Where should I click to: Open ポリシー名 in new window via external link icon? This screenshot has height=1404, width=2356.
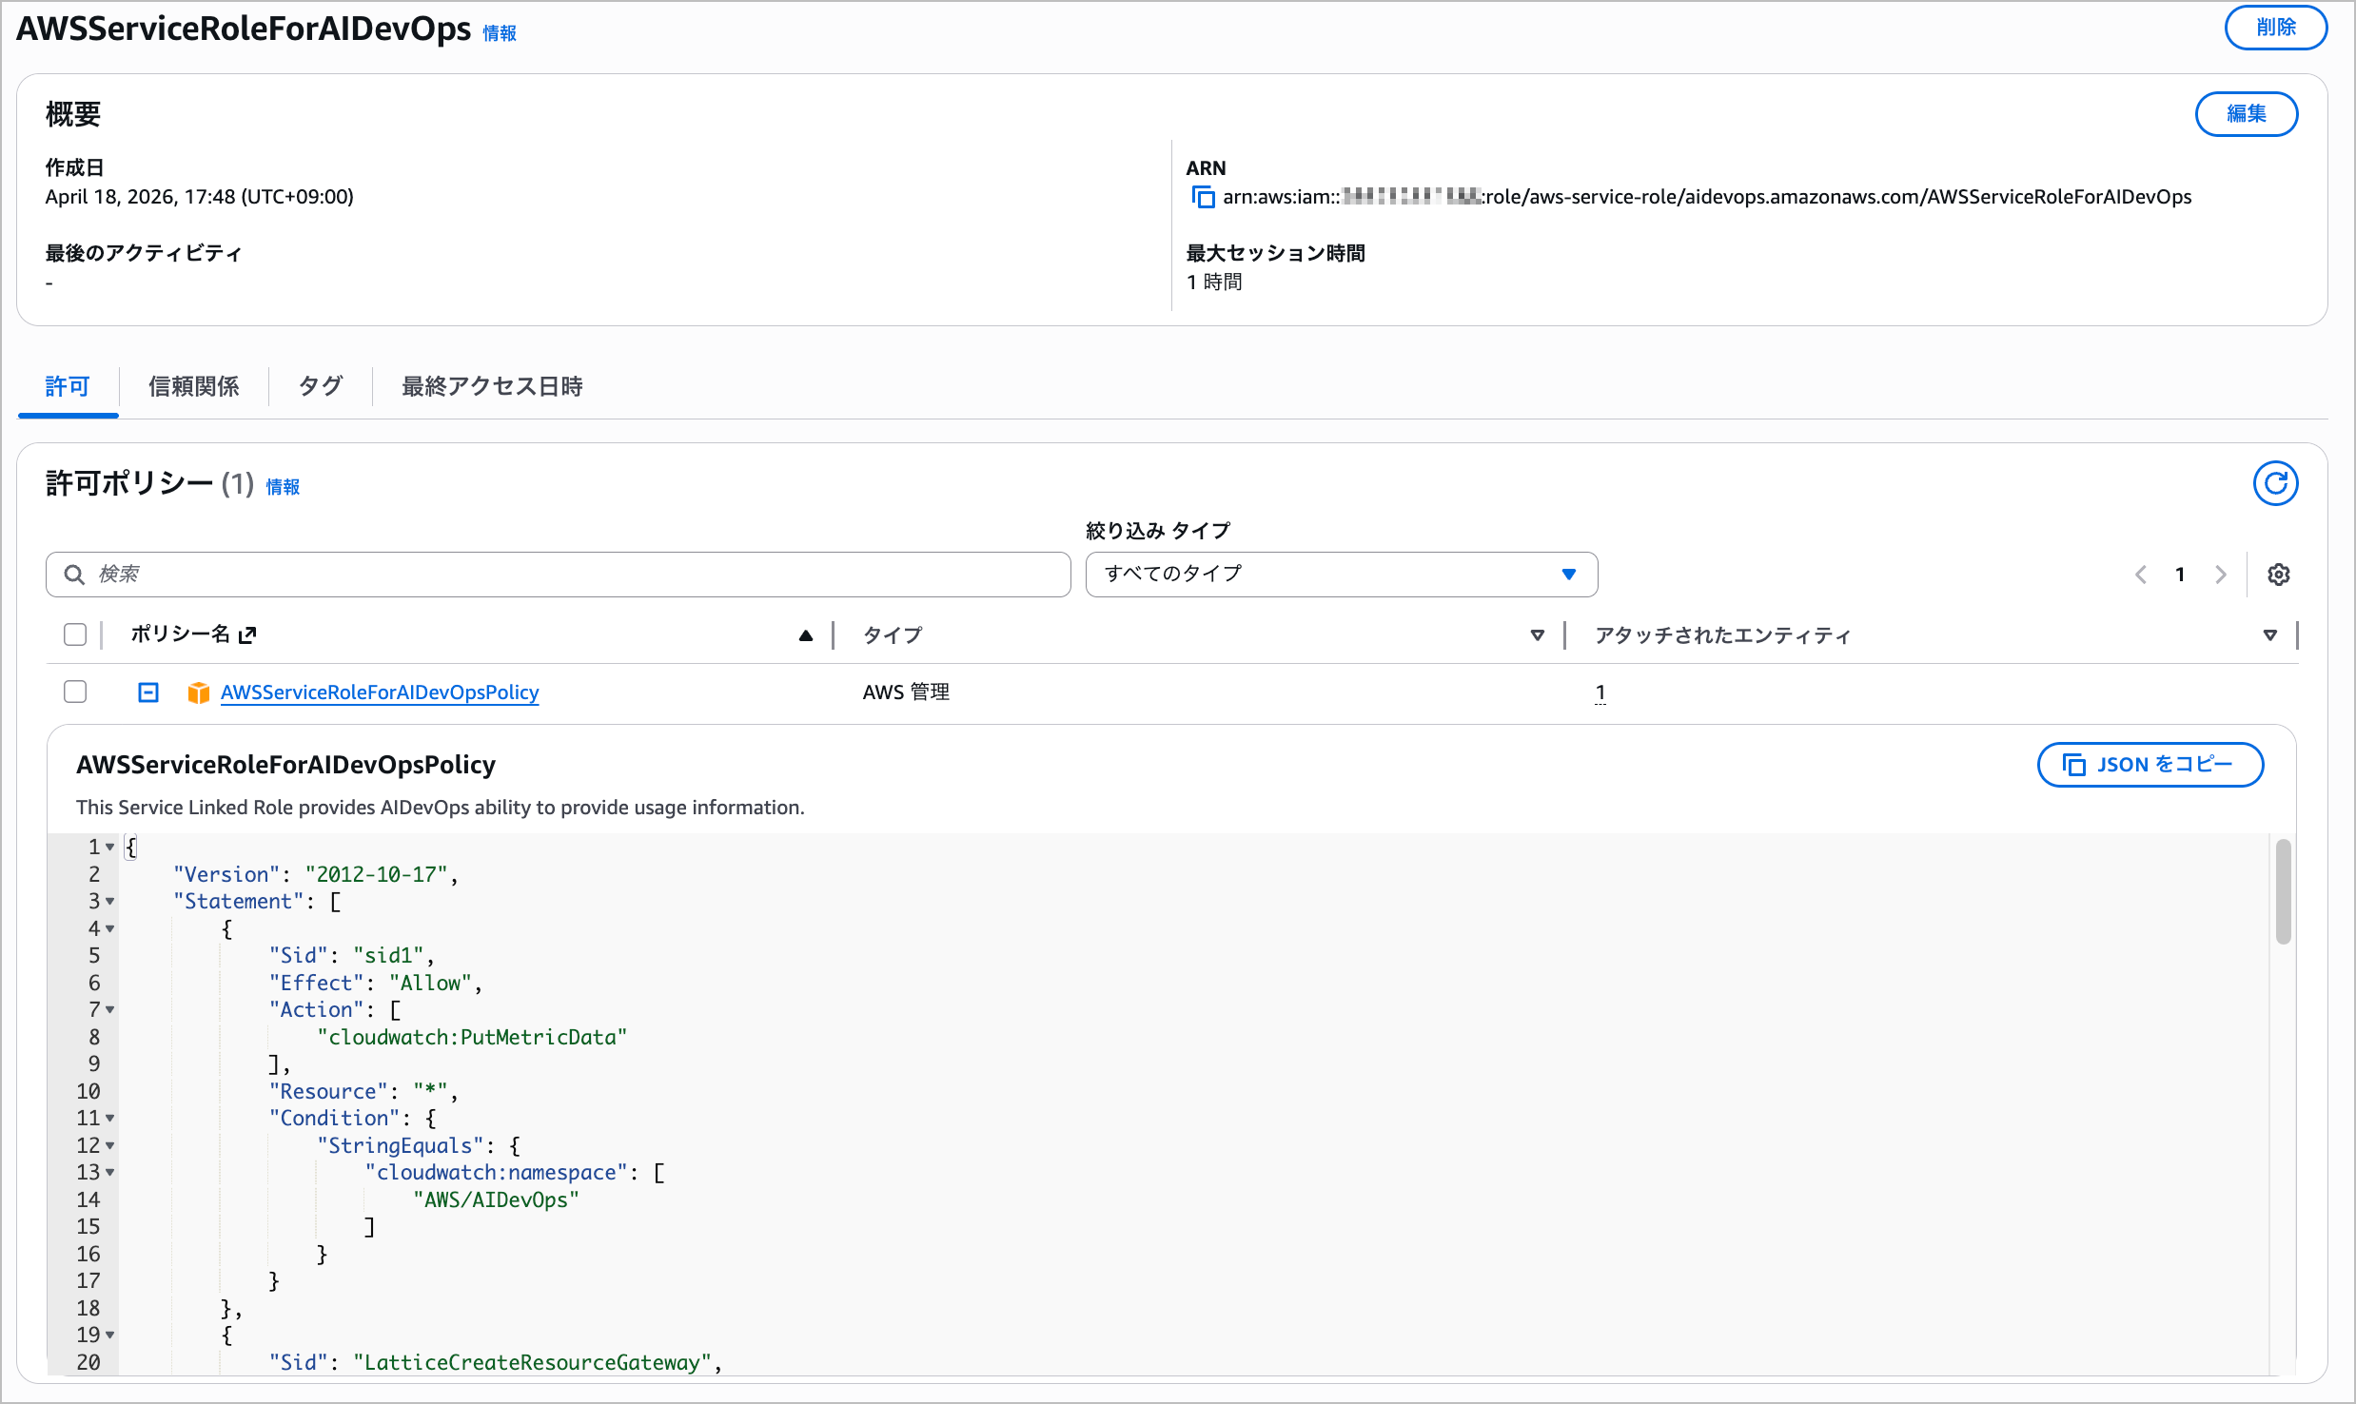247,634
